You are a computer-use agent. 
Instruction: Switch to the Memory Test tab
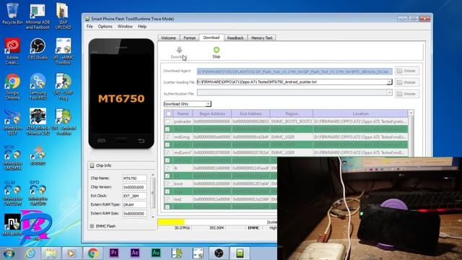point(261,38)
